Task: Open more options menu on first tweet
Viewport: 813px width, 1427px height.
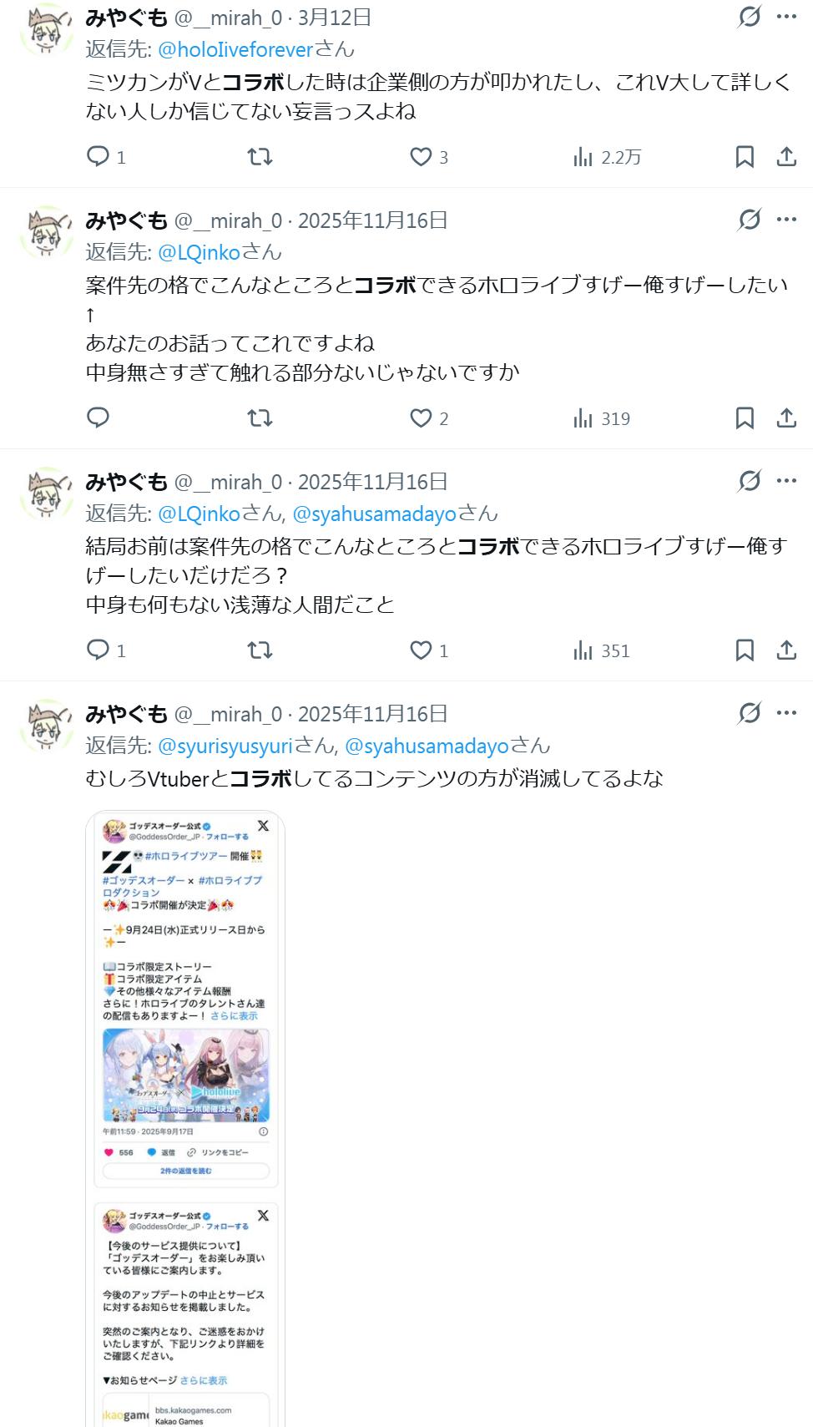Action: coord(786,16)
